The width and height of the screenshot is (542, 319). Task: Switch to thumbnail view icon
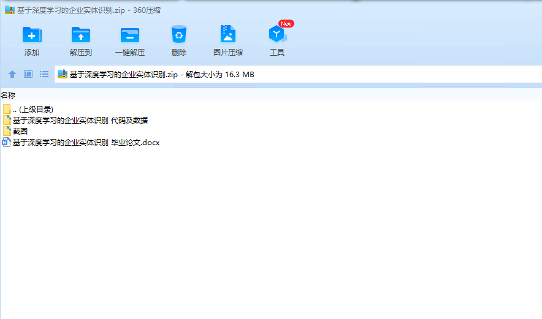[x=28, y=74]
